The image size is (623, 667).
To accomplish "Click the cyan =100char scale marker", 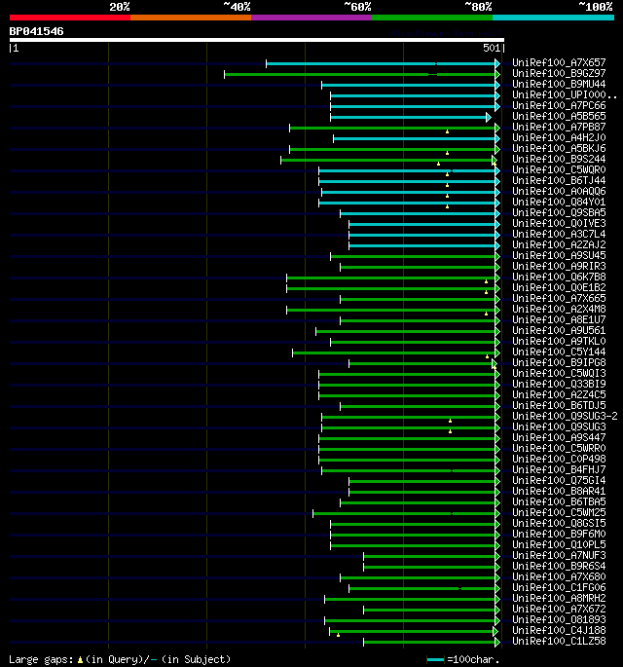I will [x=435, y=660].
